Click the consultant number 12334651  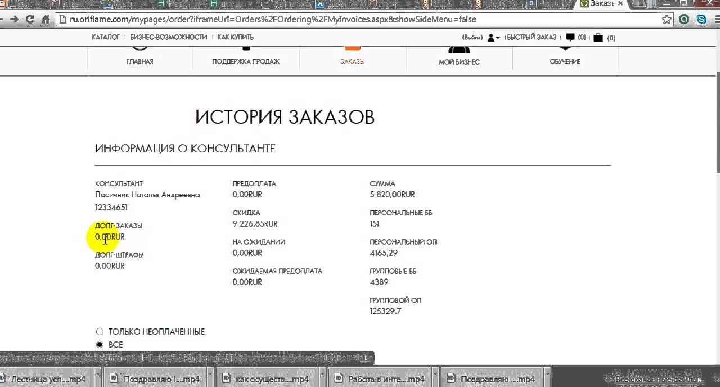click(111, 208)
